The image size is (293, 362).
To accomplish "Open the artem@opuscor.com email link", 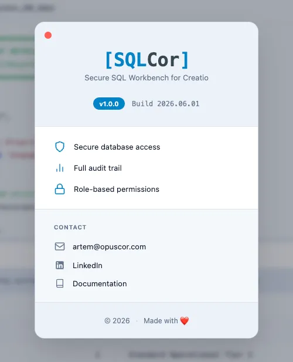I will coord(109,247).
